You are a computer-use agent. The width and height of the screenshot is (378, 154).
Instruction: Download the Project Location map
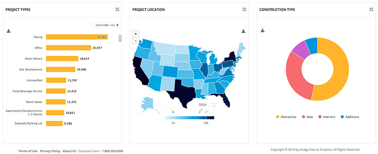coord(244,31)
